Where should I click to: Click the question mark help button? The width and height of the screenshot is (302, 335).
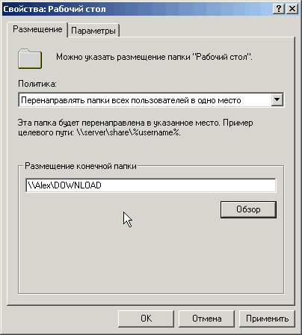tap(279, 9)
